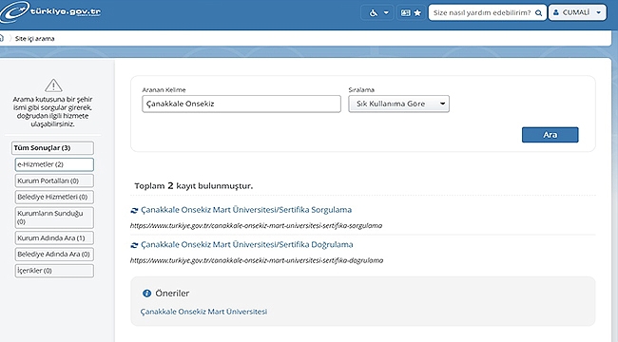Open the türkiye.gov.tr home logo
Viewport: 618px width, 342px height.
(50, 11)
